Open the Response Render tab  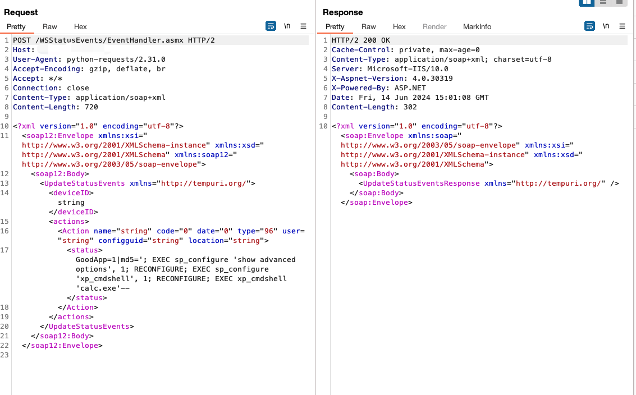coord(434,27)
